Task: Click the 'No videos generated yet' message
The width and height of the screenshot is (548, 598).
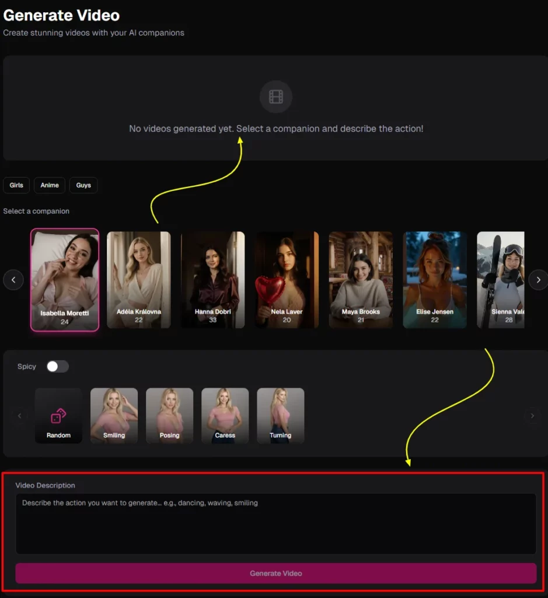Action: [x=276, y=128]
